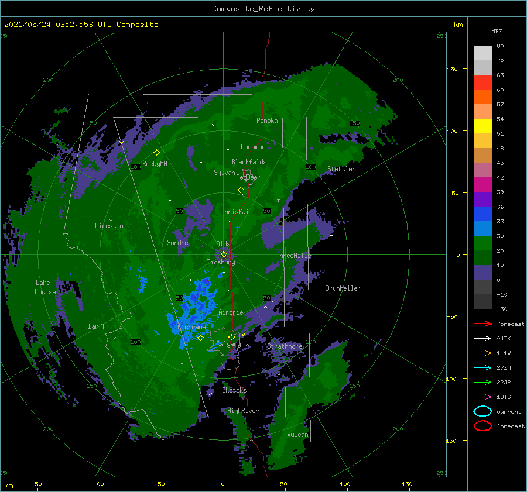Click the yellow radar marker at Olds
Screen dimensions: 527x492
(x=224, y=254)
